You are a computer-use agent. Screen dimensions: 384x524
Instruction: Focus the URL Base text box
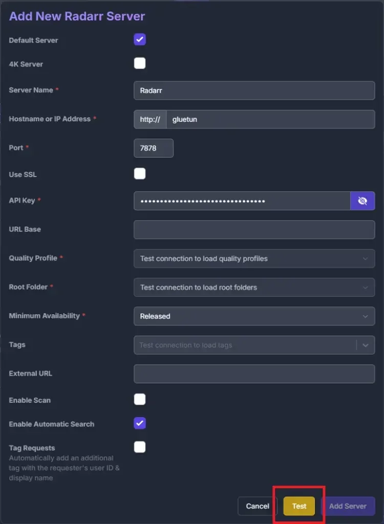coord(254,230)
